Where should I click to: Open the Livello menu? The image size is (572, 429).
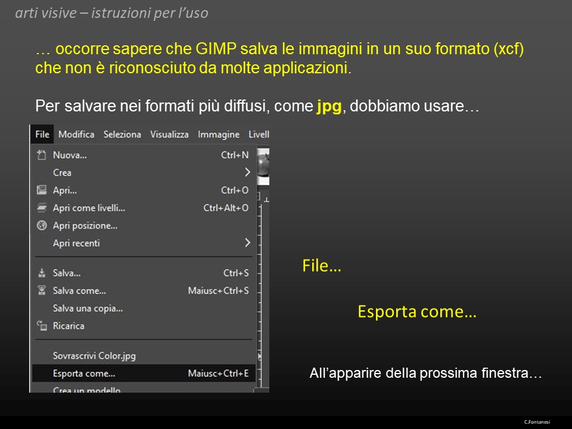pyautogui.click(x=259, y=134)
